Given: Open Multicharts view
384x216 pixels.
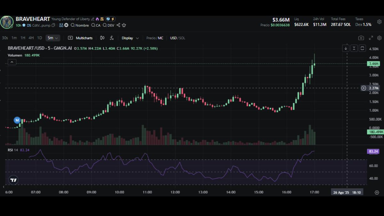Looking at the screenshot, I should point(84,38).
